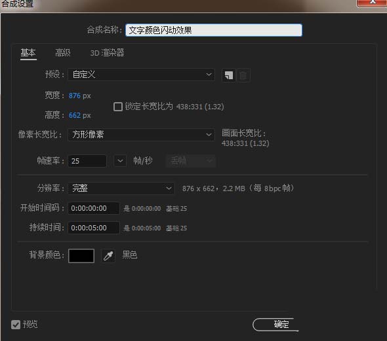Click the 确定 confirm button
The width and height of the screenshot is (387, 341).
pos(275,325)
